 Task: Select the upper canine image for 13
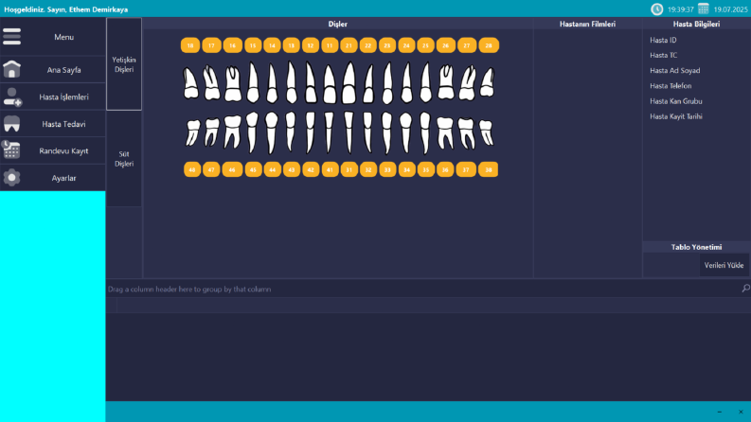tap(291, 82)
